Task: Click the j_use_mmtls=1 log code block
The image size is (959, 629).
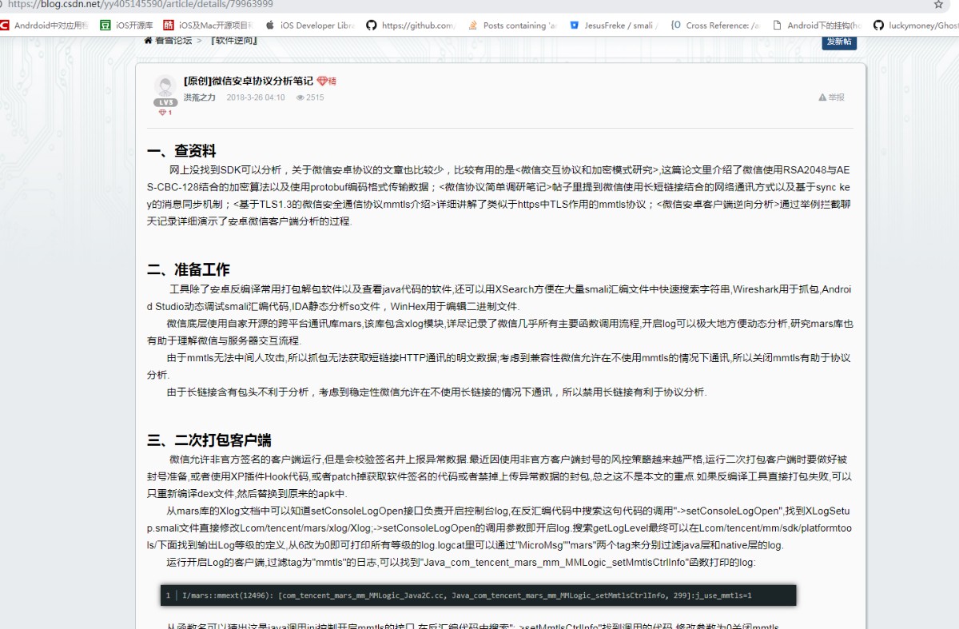Action: 479,595
